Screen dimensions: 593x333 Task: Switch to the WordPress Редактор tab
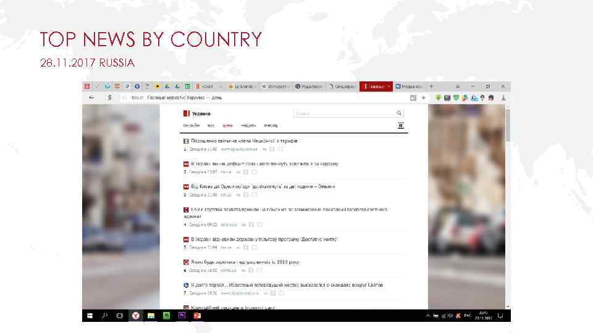(309, 86)
